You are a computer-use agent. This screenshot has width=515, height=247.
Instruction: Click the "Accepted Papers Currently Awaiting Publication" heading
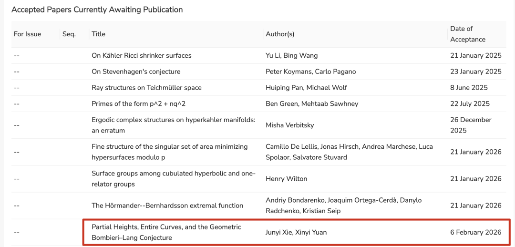pos(97,10)
